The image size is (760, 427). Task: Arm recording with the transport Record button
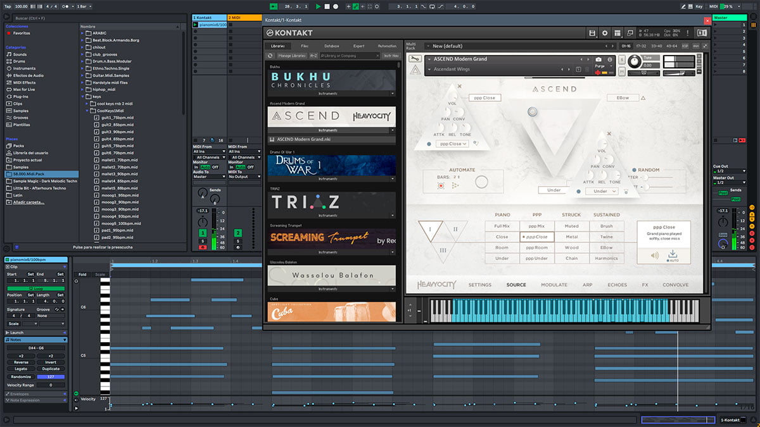coord(336,6)
